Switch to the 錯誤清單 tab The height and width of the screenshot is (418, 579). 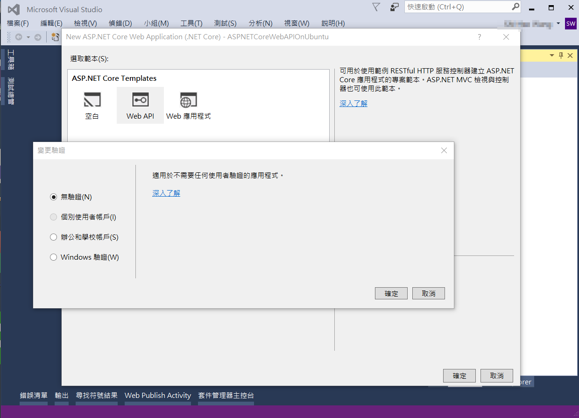click(x=34, y=396)
